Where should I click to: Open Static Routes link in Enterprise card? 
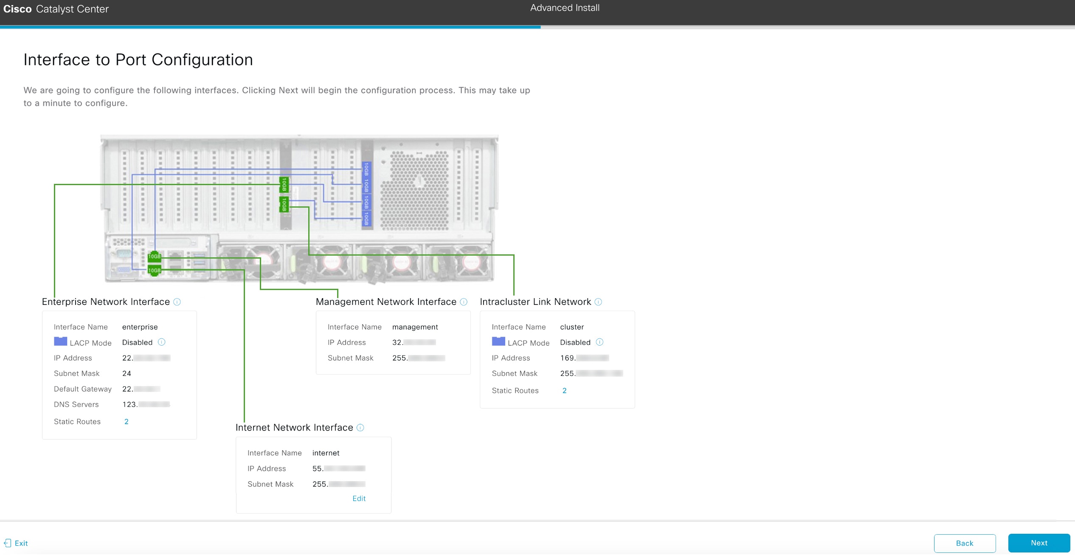tap(126, 421)
